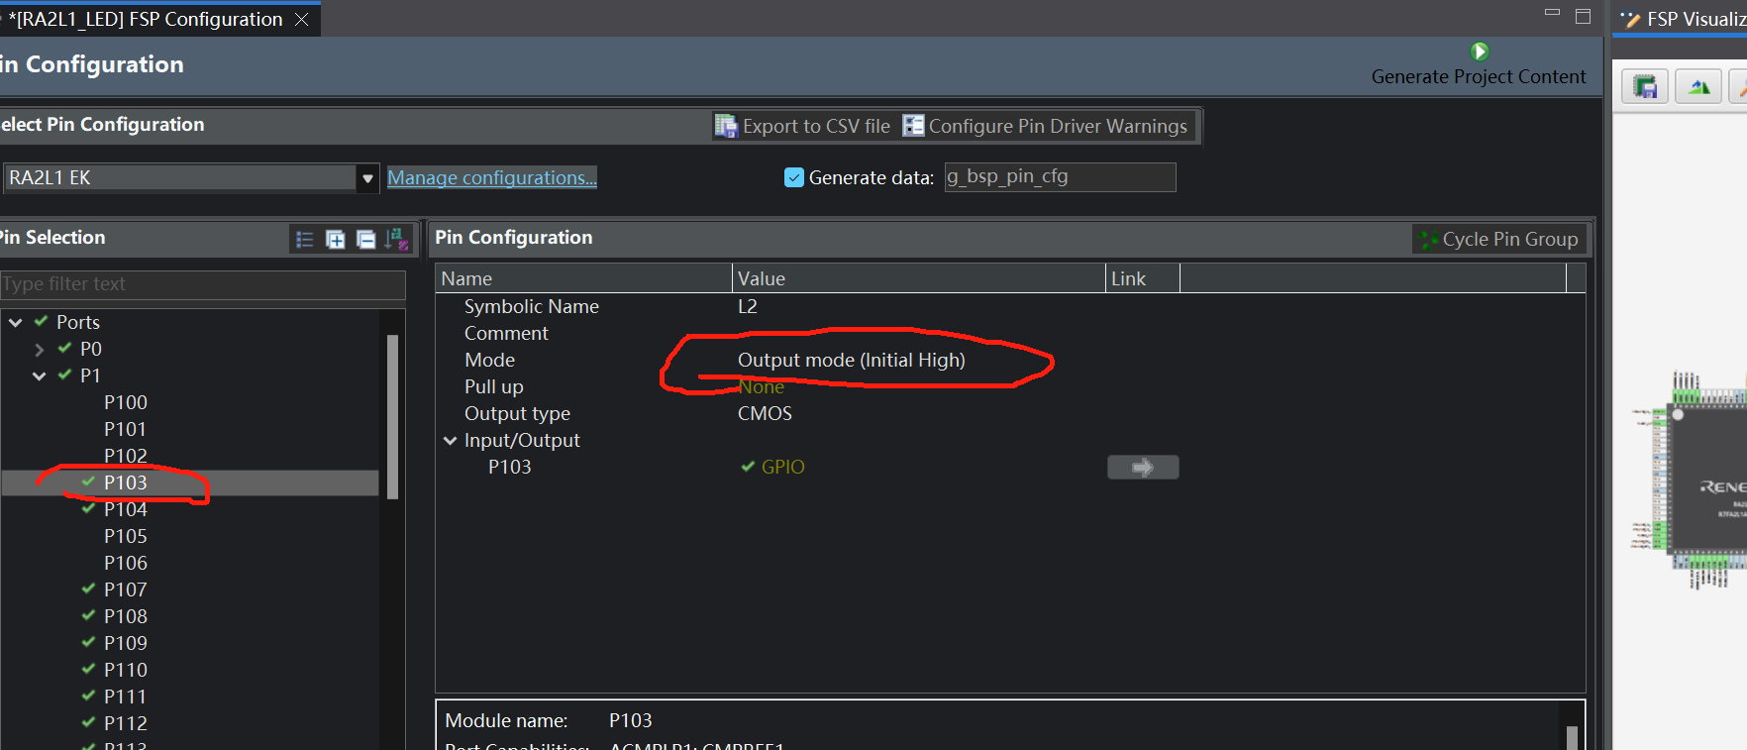The height and width of the screenshot is (750, 1747).
Task: Open the Manage configurations link
Action: pos(491,177)
